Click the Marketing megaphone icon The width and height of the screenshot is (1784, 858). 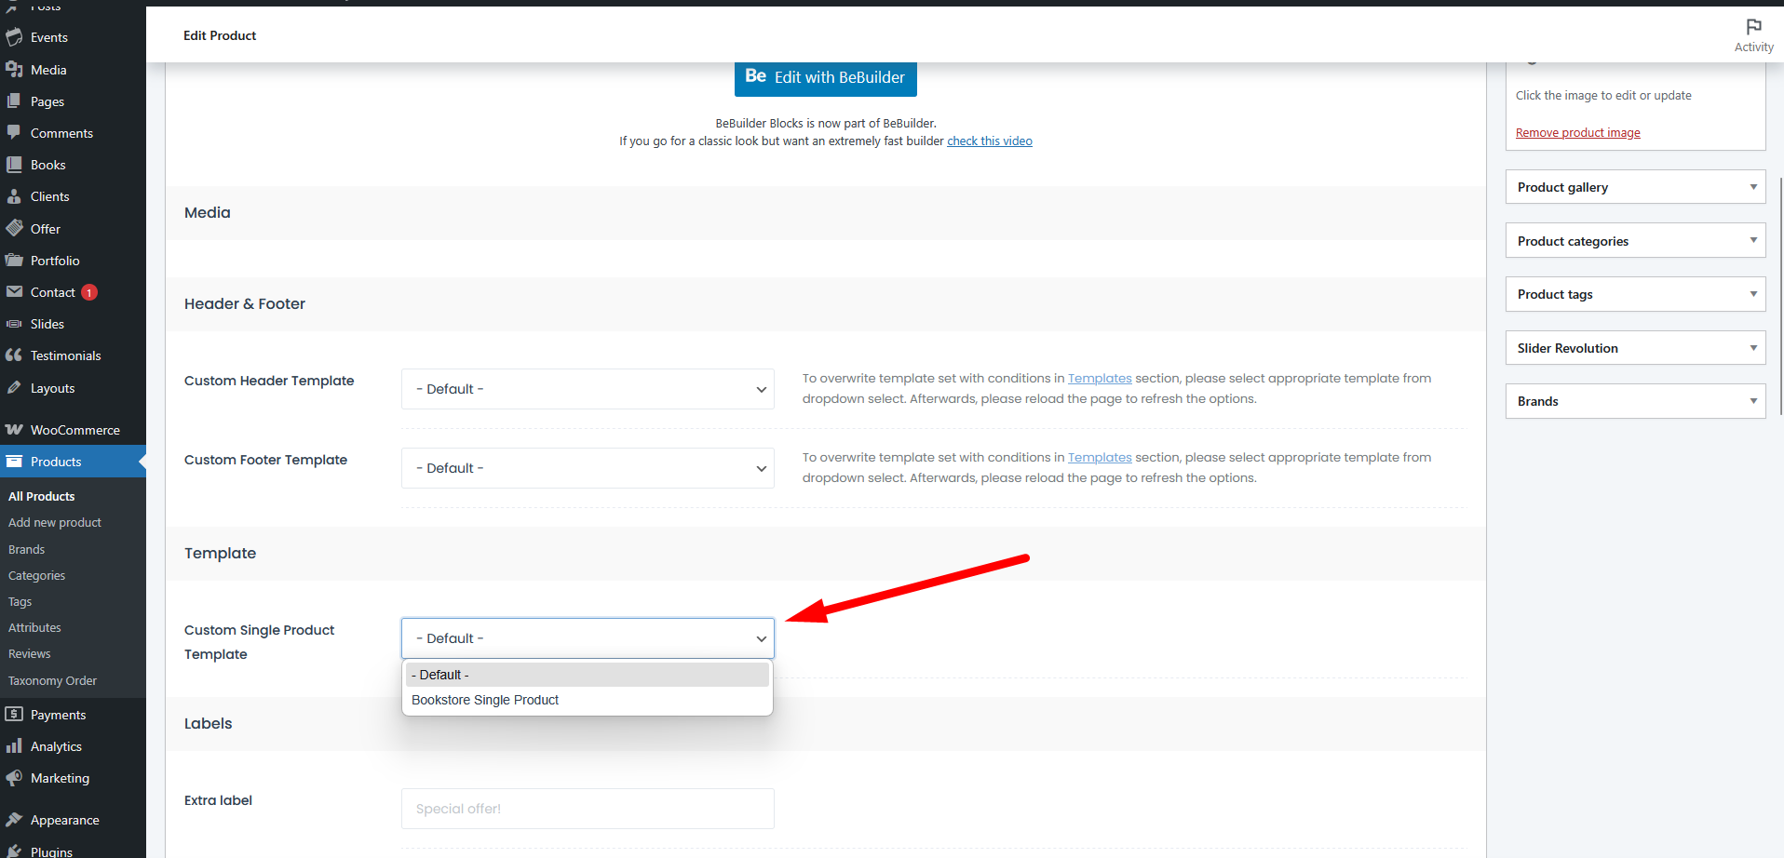[14, 778]
